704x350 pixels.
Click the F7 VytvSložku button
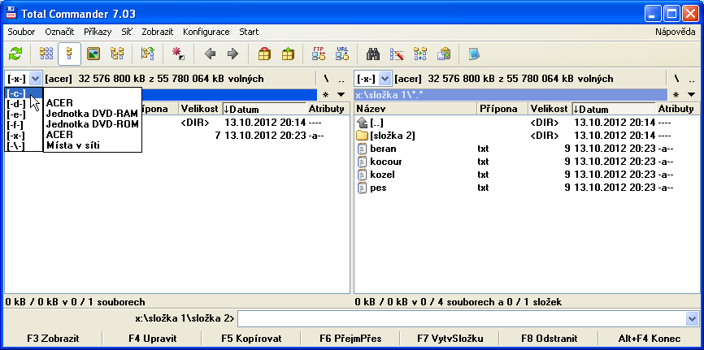[450, 339]
